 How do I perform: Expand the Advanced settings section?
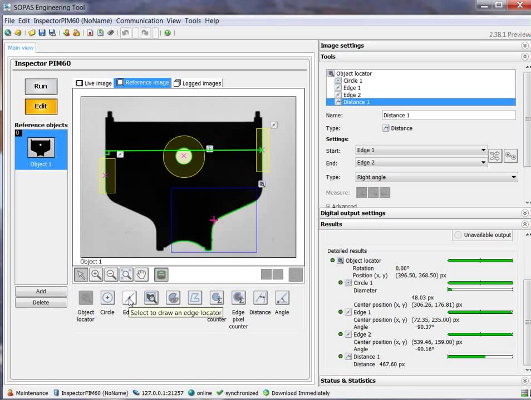(x=328, y=206)
